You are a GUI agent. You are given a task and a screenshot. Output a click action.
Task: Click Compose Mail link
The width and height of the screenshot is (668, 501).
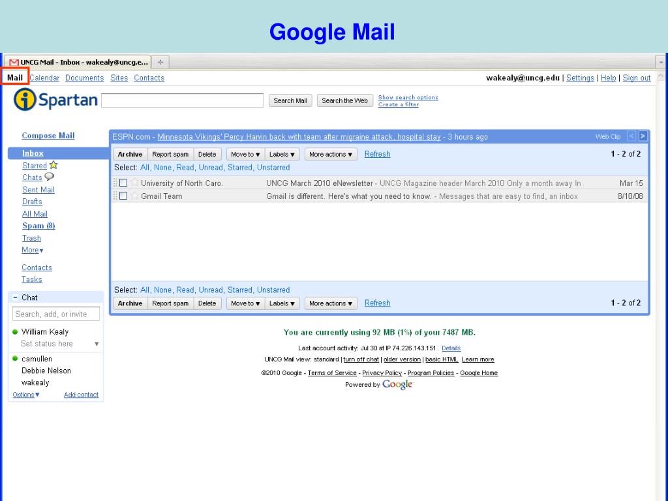point(48,136)
